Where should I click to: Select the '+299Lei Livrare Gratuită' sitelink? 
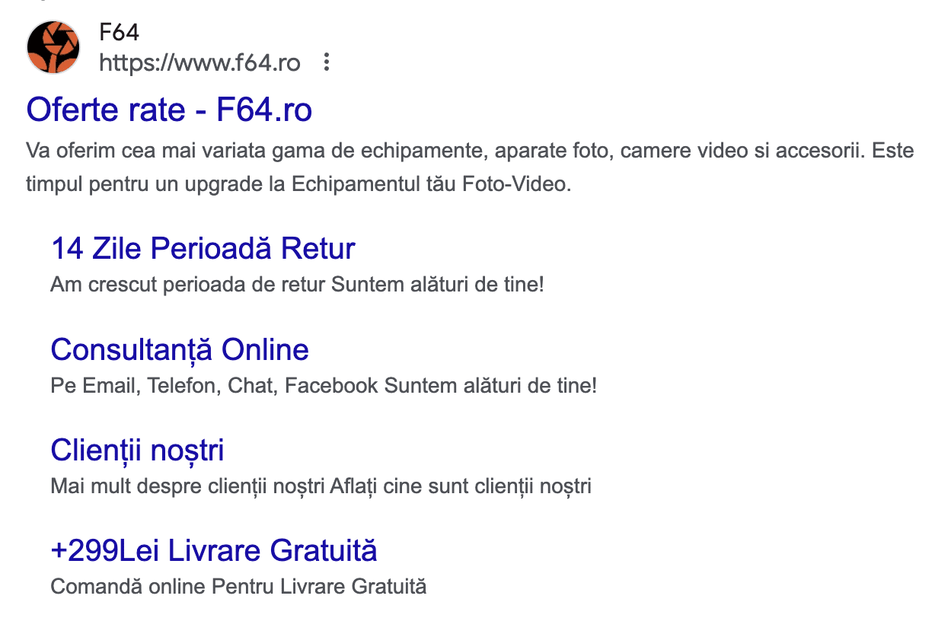click(214, 551)
